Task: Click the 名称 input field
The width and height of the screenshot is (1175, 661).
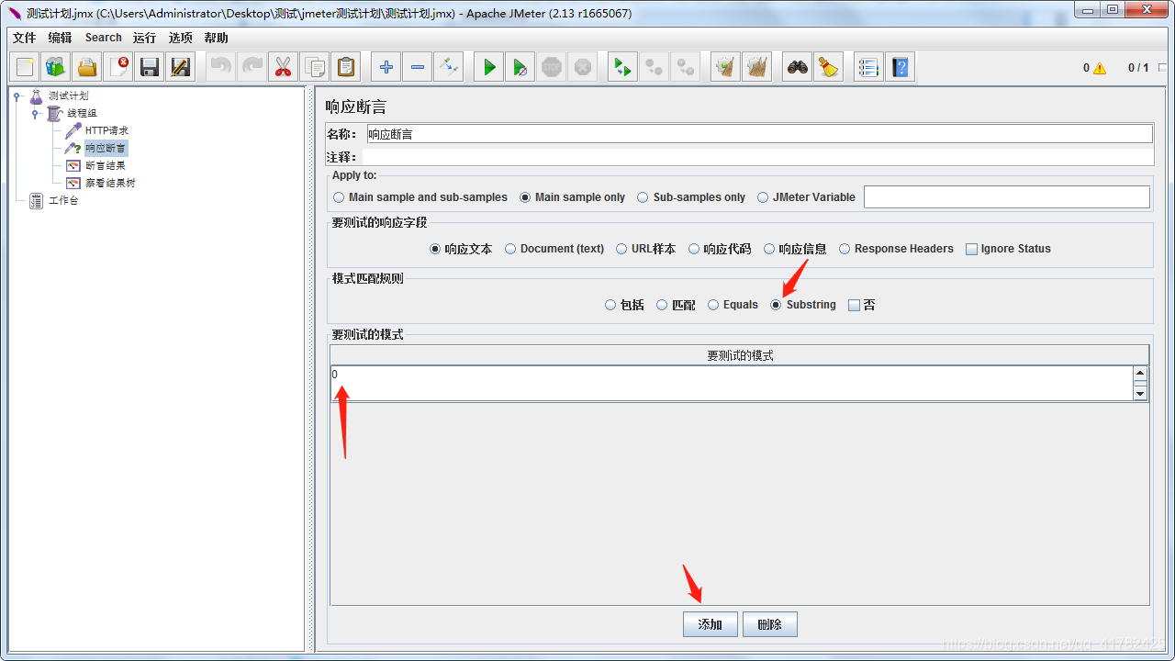Action: point(759,134)
